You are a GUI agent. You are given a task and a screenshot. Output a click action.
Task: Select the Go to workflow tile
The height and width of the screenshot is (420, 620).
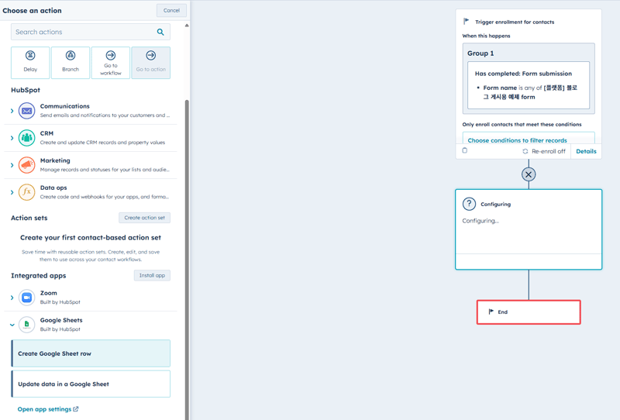point(111,63)
